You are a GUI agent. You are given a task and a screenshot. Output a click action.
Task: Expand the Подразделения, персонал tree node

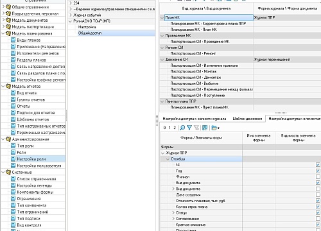click(x=3, y=13)
